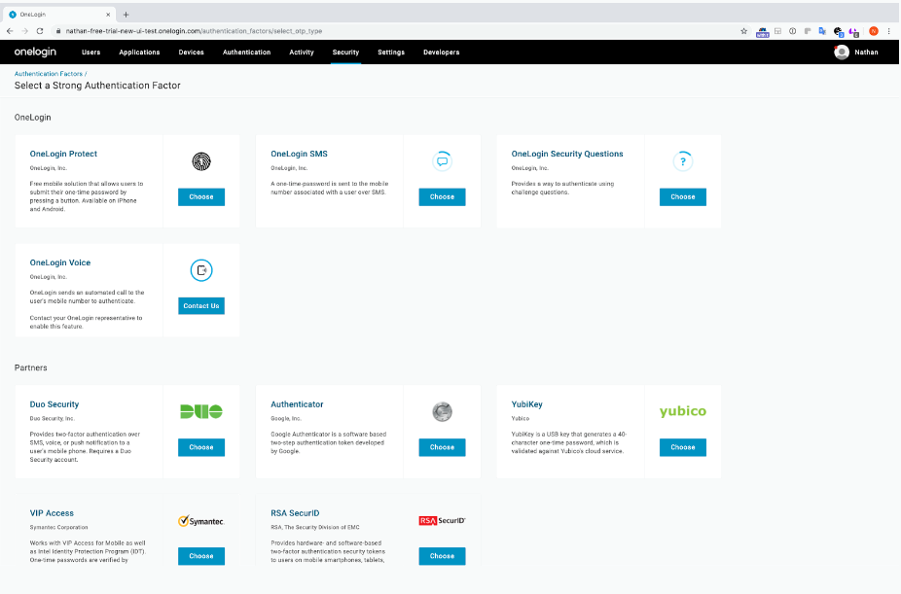Click the OneLogin Voice phone icon

coord(201,270)
